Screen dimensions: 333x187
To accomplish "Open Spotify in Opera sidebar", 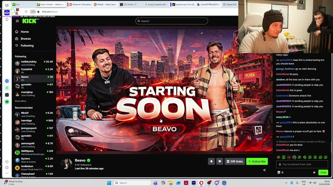I will pos(7,102).
